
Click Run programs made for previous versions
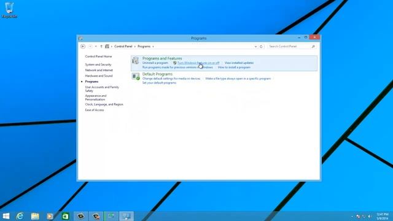pos(177,68)
